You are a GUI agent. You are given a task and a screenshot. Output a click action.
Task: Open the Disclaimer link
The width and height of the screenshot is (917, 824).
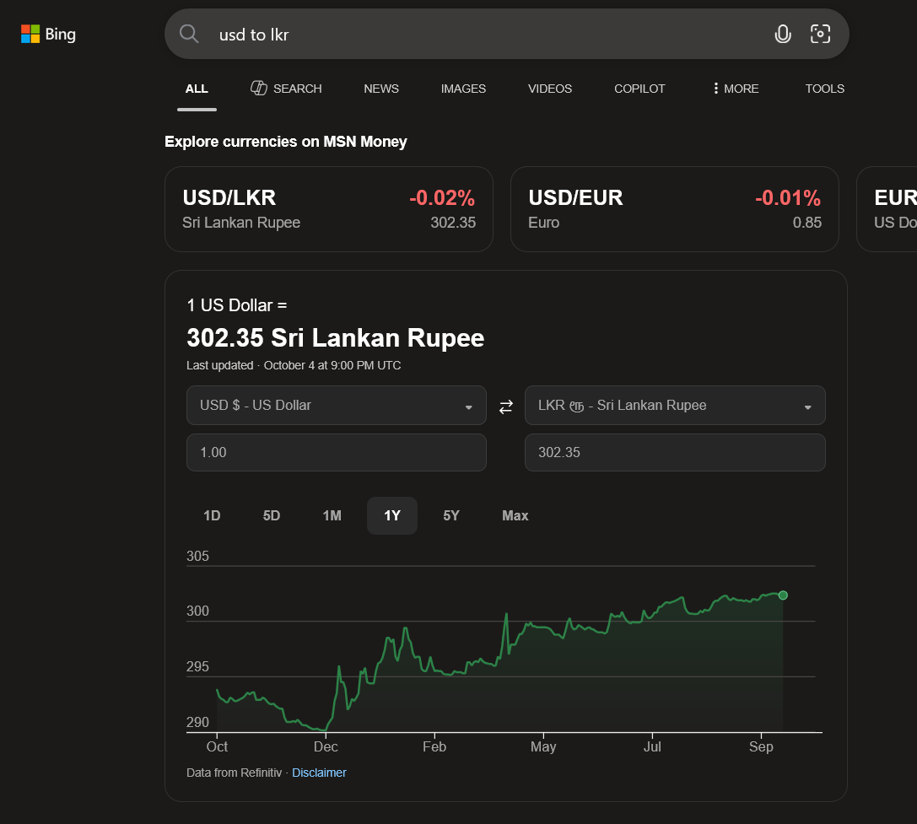click(319, 773)
